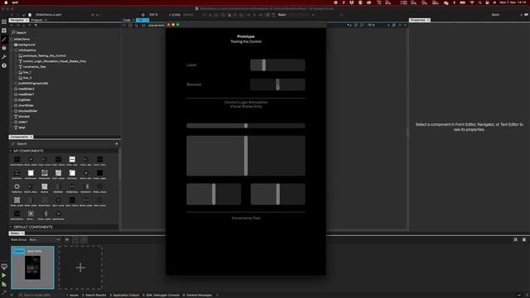
Task: Click the background rectangle item icon
Action: [16, 45]
